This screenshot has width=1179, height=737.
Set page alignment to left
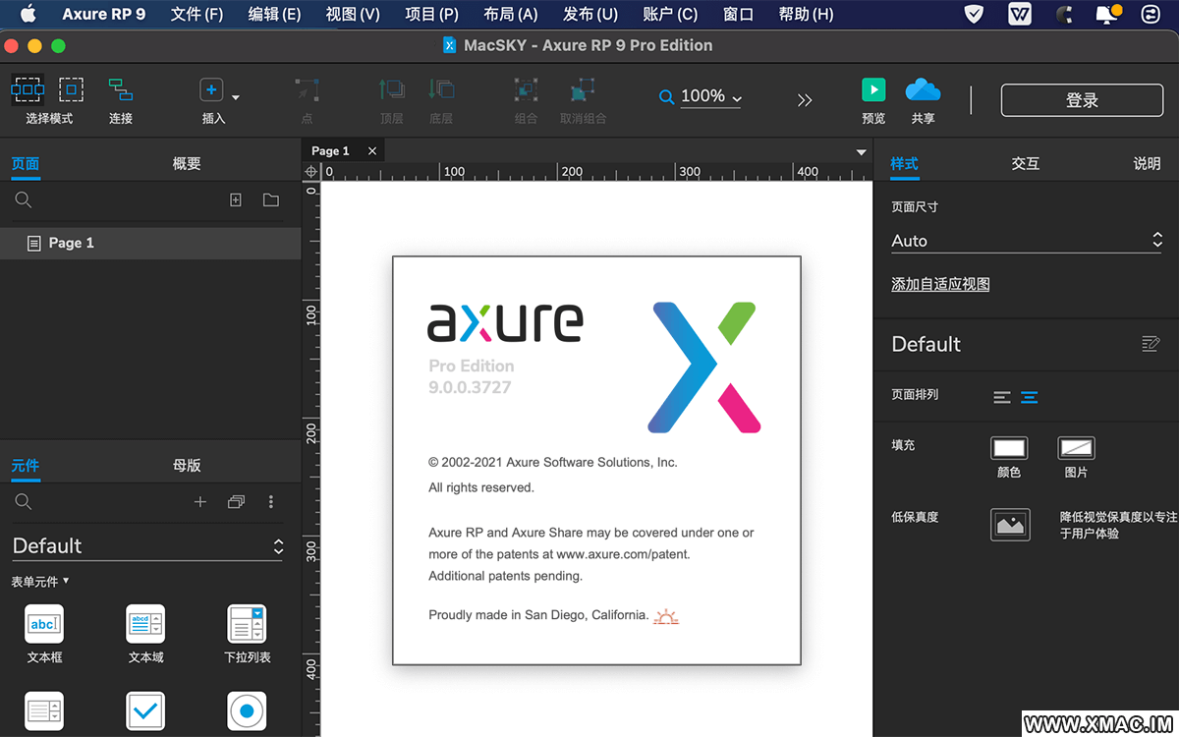tap(1002, 398)
